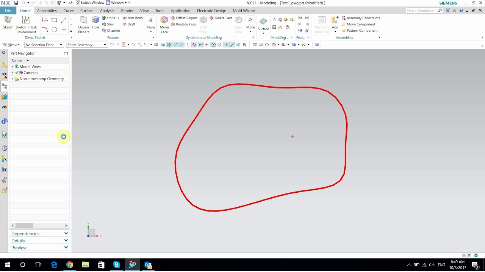Maximize the Part Navigator panel checkbox
Viewport: 485px width, 272px height.
click(x=66, y=53)
